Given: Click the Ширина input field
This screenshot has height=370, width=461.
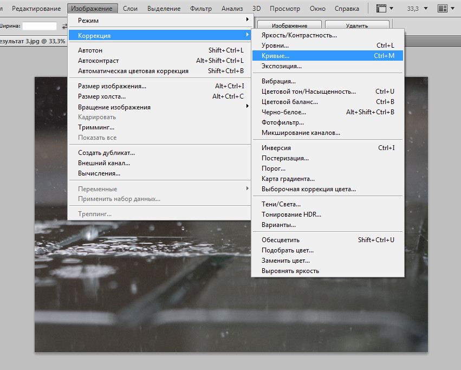Looking at the screenshot, I should pyautogui.click(x=39, y=26).
